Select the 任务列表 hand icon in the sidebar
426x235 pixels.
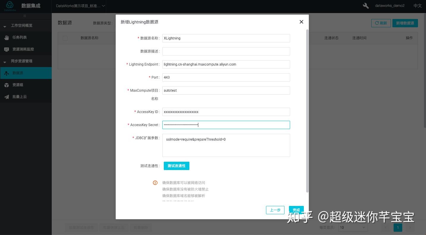click(7, 37)
